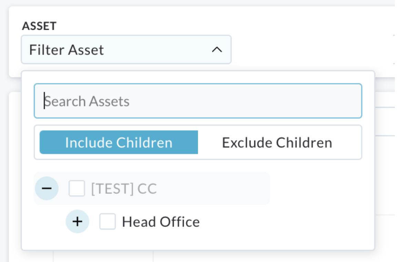Viewport: 399px width, 262px height.
Task: Click the Filter Asset combo box text
Action: 66,50
